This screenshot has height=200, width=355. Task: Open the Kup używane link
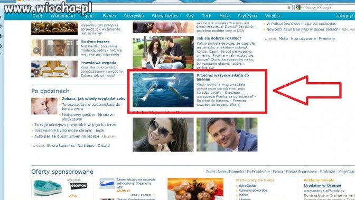tap(303, 38)
